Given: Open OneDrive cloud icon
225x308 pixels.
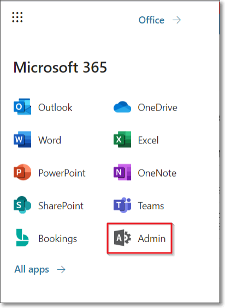Looking at the screenshot, I should click(x=122, y=107).
